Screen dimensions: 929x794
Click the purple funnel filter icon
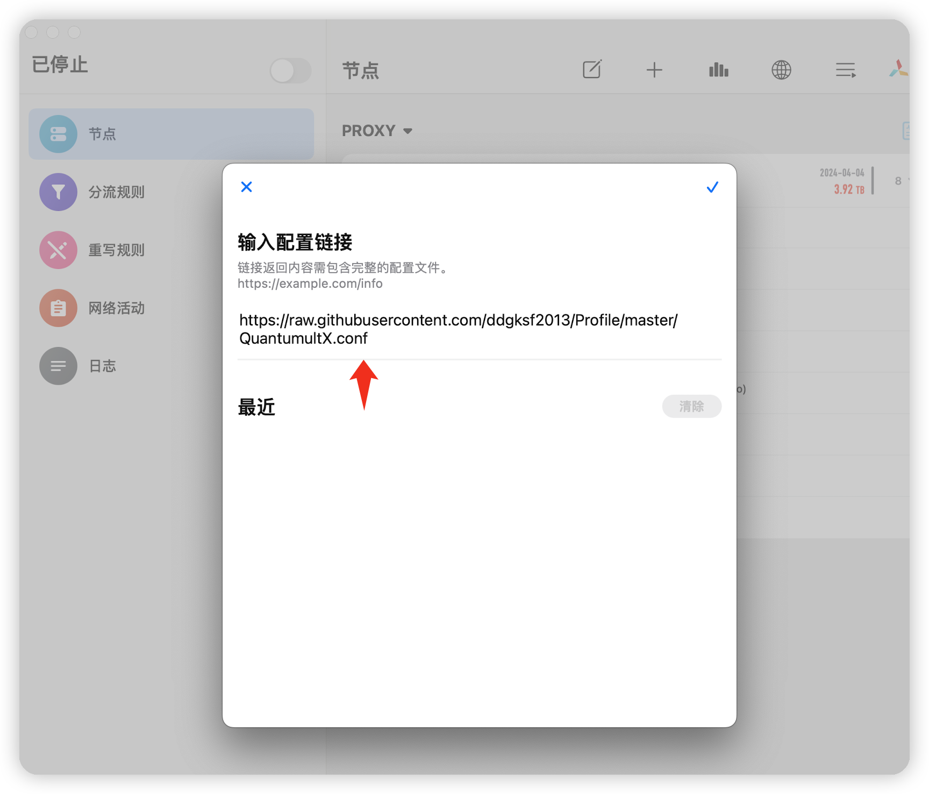pos(58,192)
